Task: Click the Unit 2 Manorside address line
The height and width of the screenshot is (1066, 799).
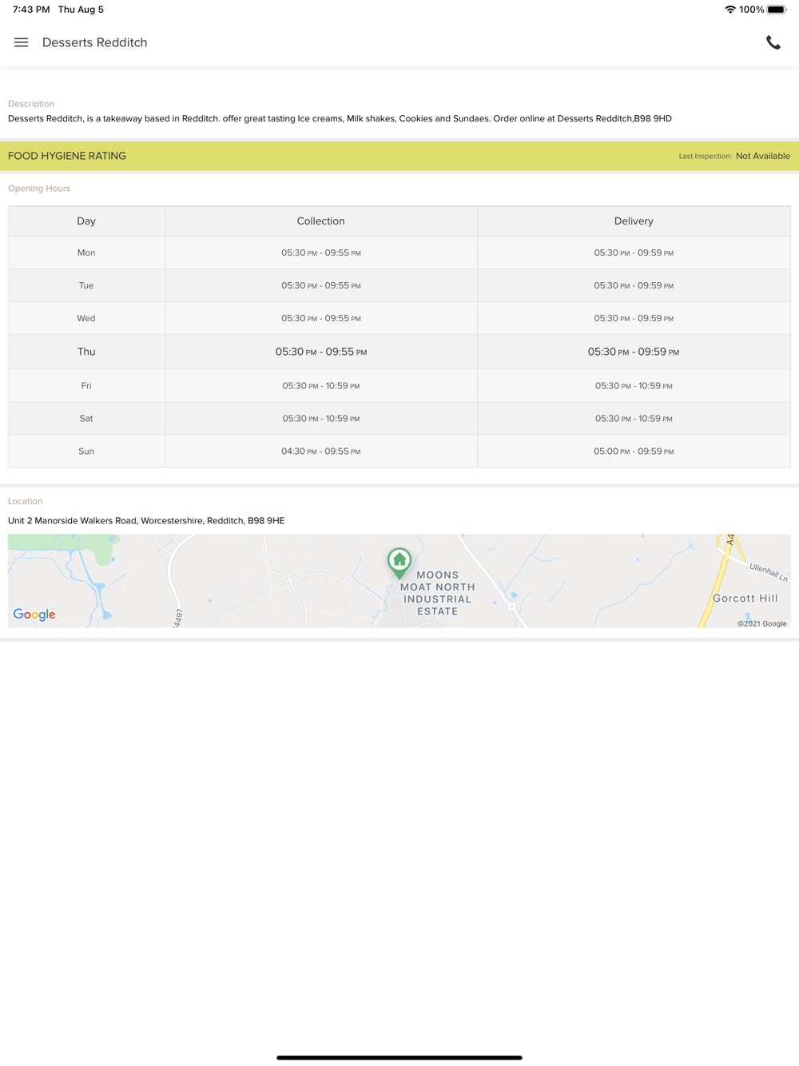Action: (146, 520)
